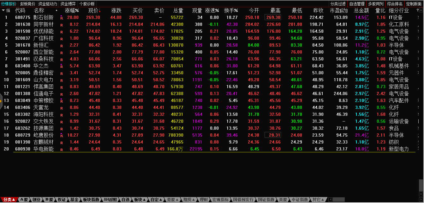Switch to the A股 bottom tab
424x203 pixels.
point(24,200)
